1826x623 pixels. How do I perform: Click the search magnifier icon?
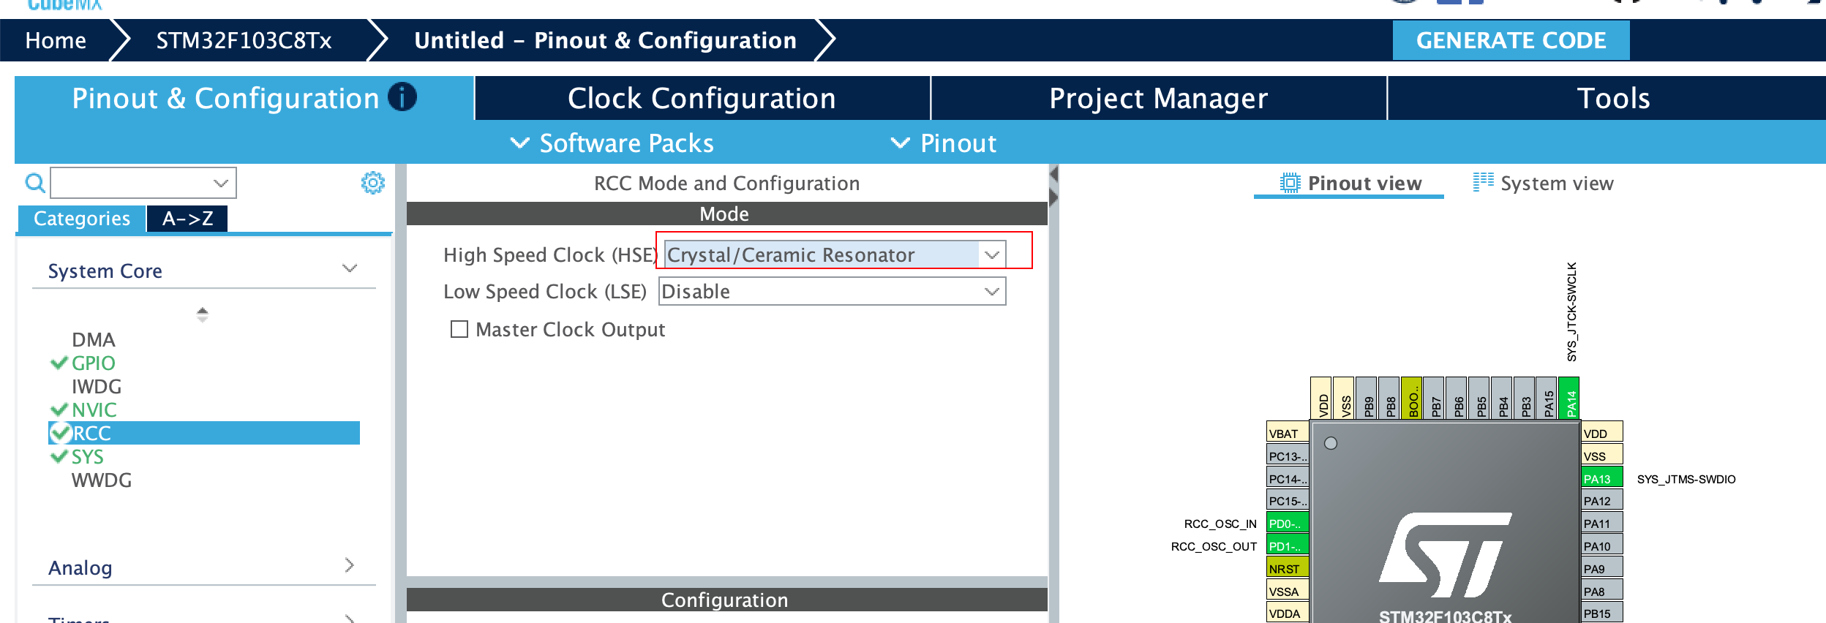[x=35, y=183]
